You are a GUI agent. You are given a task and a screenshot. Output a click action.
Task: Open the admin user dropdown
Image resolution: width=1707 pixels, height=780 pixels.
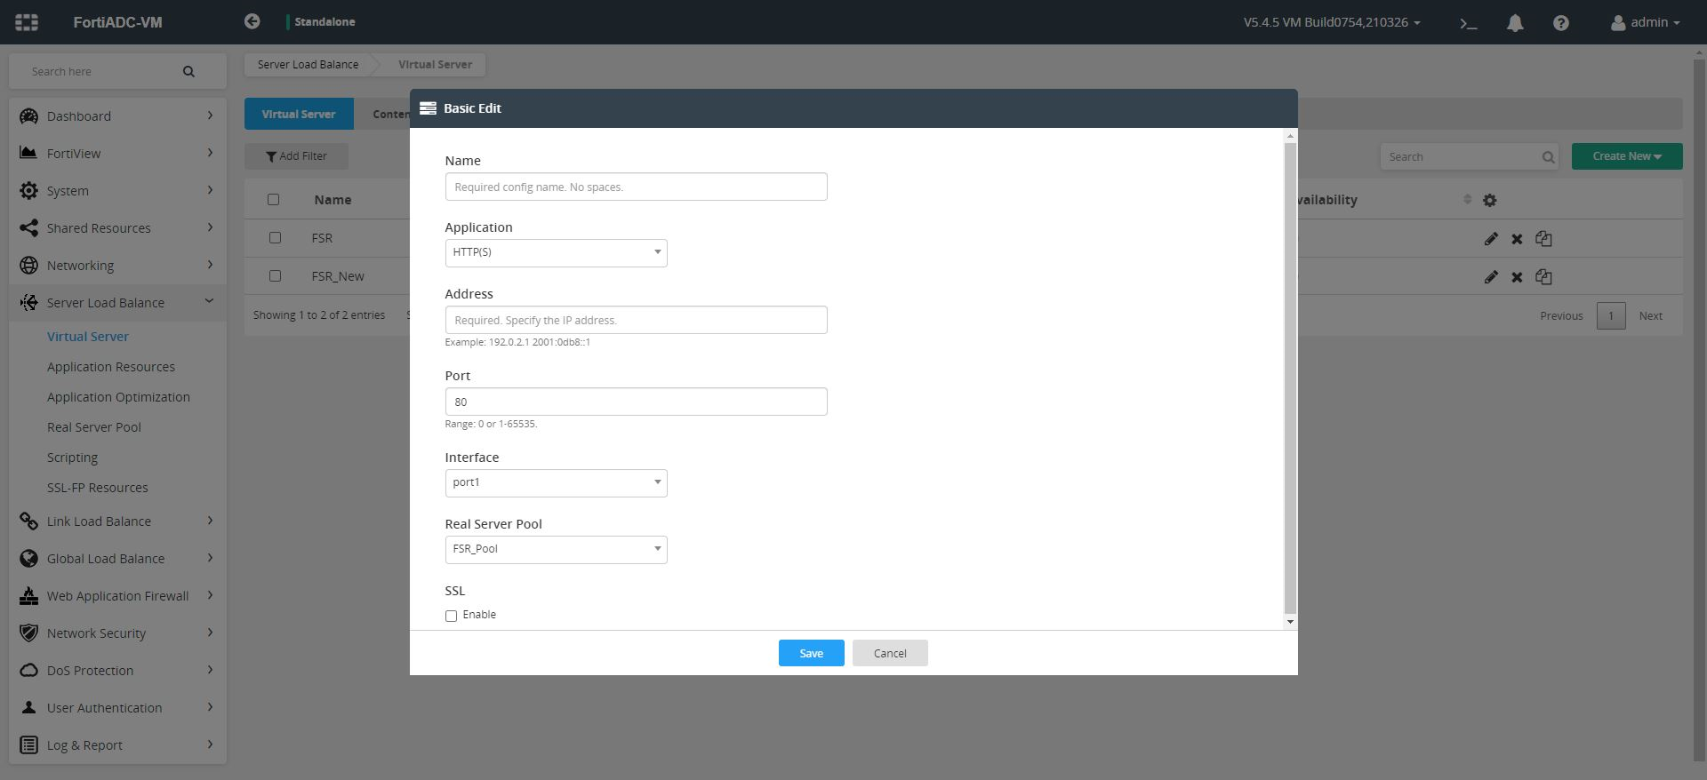(x=1645, y=22)
